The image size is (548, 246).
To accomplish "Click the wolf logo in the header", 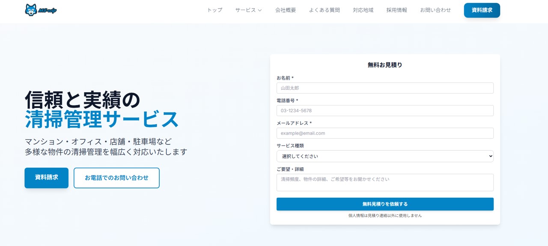I will pos(41,10).
